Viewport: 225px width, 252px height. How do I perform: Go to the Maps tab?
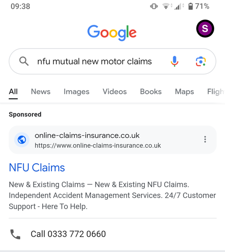pyautogui.click(x=184, y=92)
